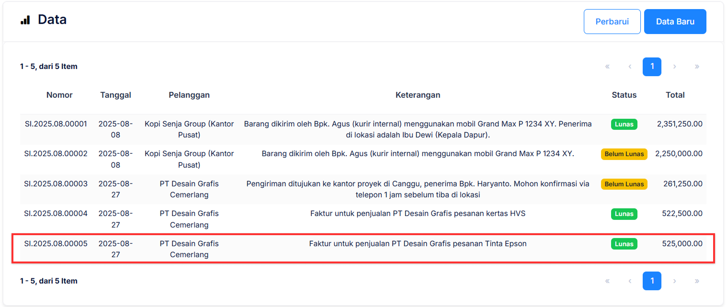
Task: Click the bar chart icon beside Data
Action: click(25, 20)
